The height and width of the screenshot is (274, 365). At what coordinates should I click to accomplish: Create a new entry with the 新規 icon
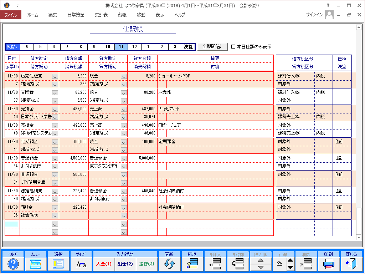coord(192,264)
